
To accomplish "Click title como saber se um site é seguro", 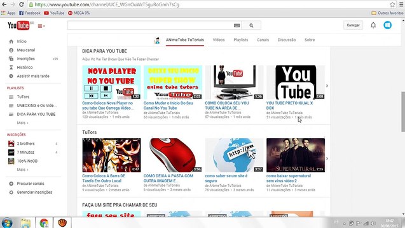I will [226, 179].
